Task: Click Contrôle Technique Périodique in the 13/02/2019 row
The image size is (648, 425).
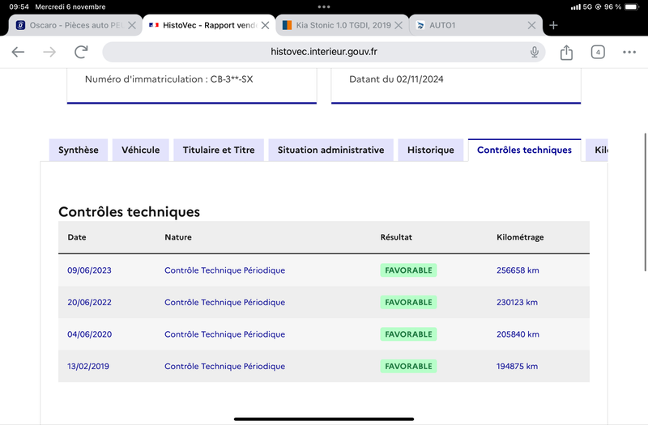Action: tap(225, 367)
